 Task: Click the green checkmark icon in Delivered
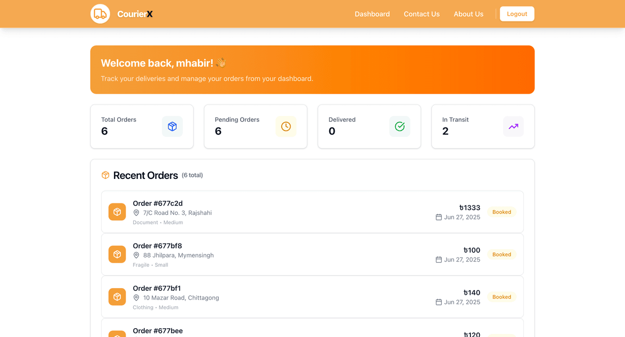pos(399,126)
